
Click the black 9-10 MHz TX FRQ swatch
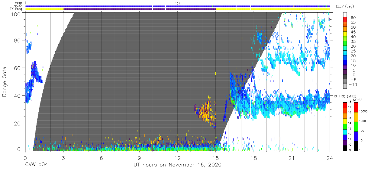click(x=345, y=148)
